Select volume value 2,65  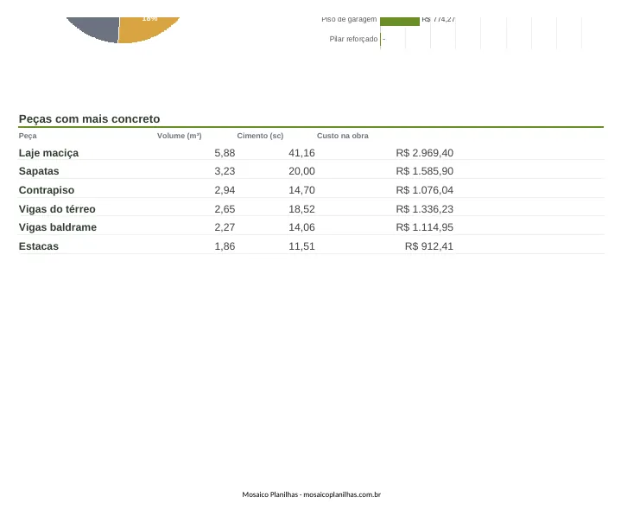[225, 209]
